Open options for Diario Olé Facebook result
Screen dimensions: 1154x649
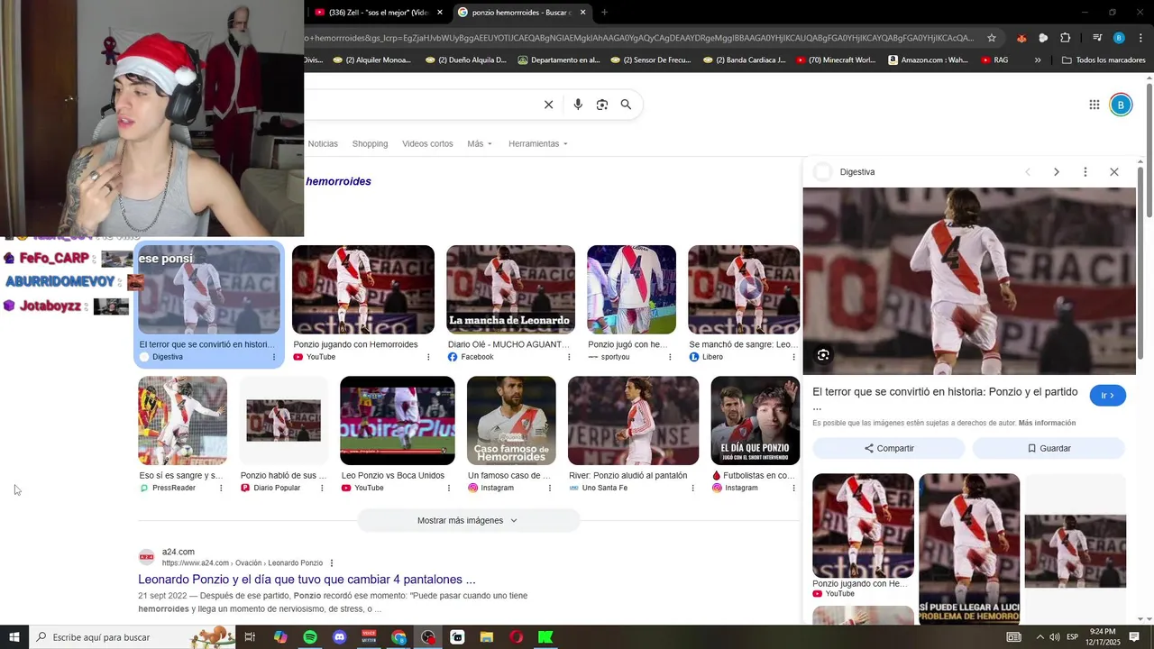[x=569, y=357]
